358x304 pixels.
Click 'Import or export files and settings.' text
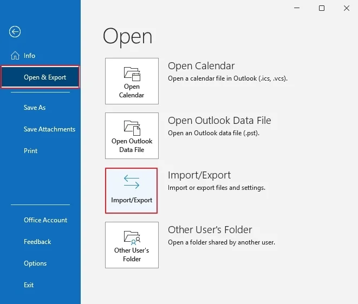pyautogui.click(x=217, y=188)
